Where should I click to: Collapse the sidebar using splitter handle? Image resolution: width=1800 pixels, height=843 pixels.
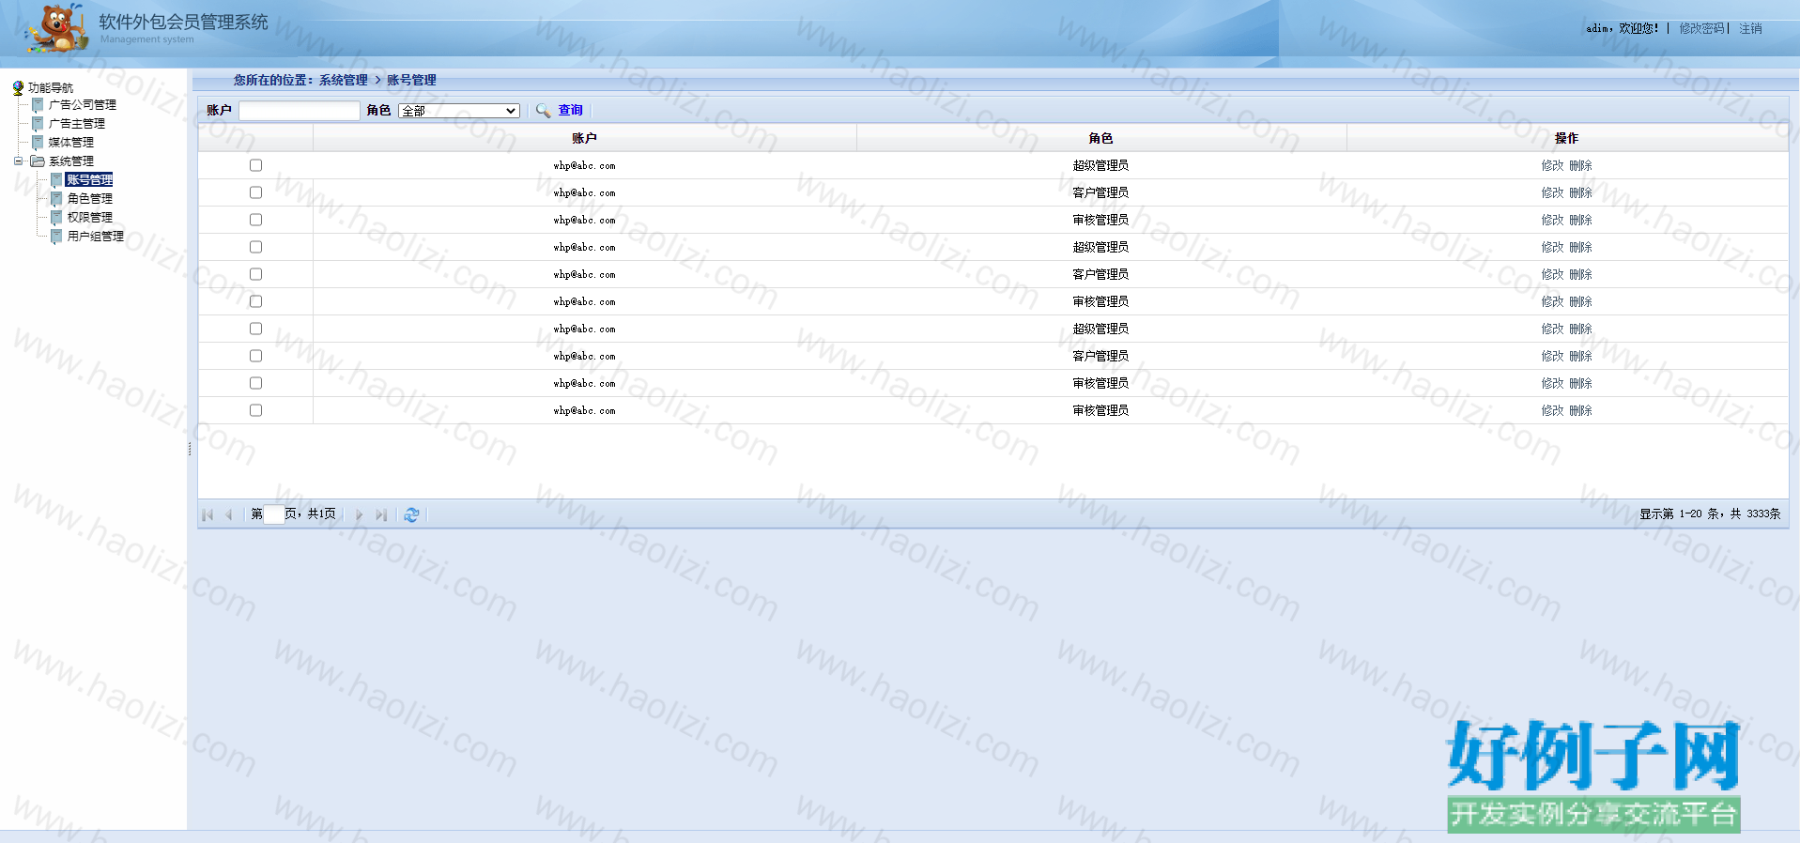[x=190, y=449]
